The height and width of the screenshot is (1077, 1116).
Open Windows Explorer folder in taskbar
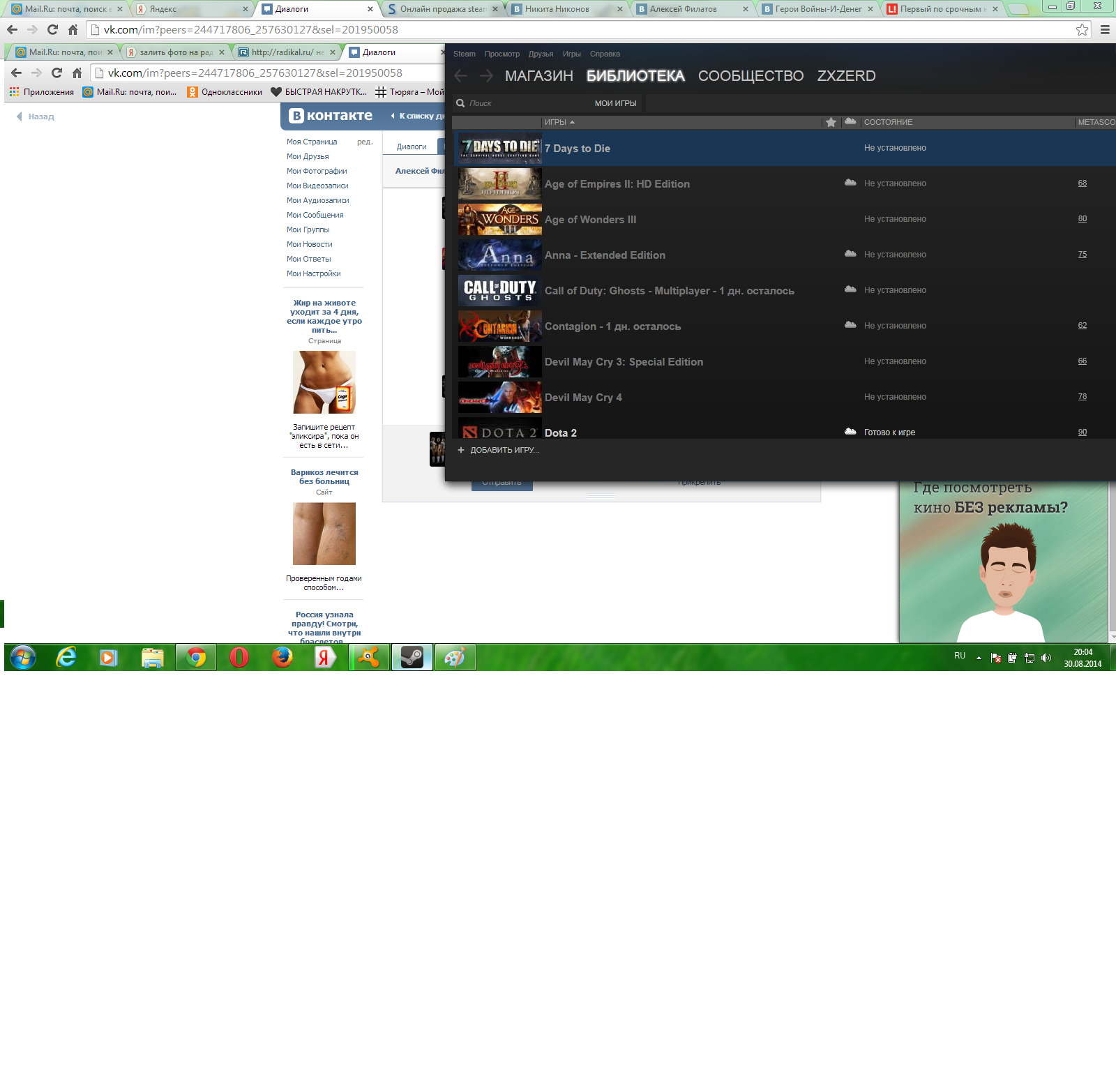point(153,657)
